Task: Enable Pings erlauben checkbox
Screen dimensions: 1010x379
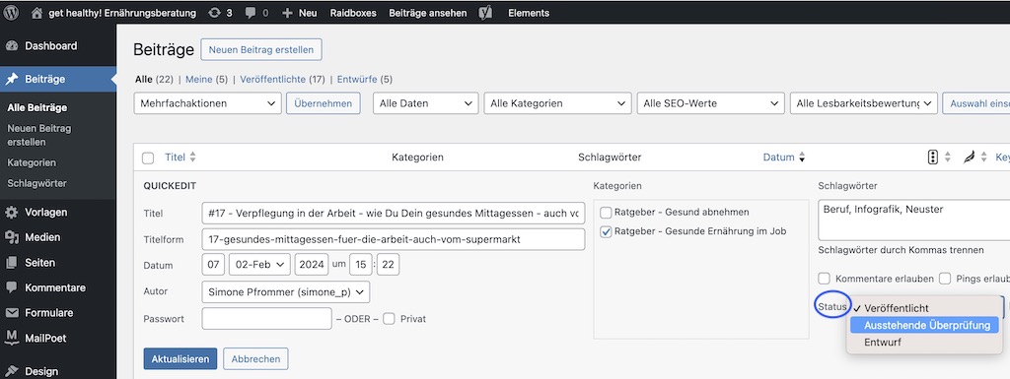Action: tap(945, 279)
